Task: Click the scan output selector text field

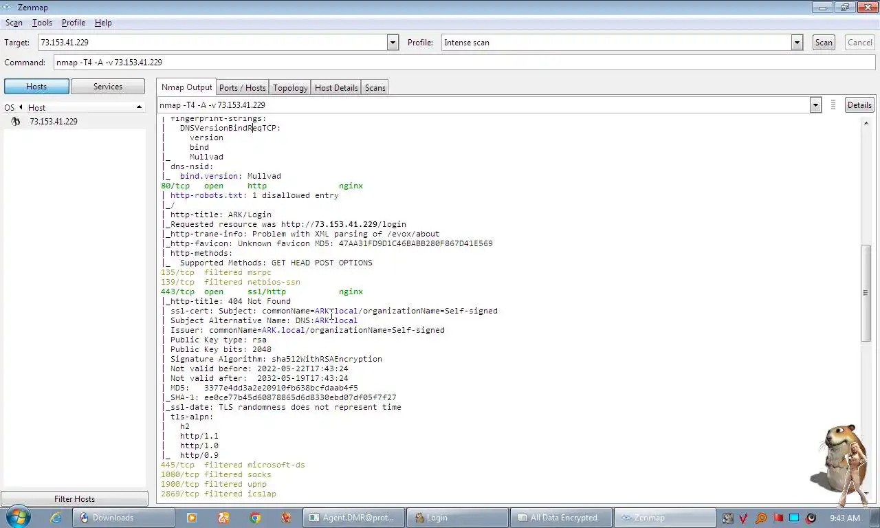Action: 484,105
